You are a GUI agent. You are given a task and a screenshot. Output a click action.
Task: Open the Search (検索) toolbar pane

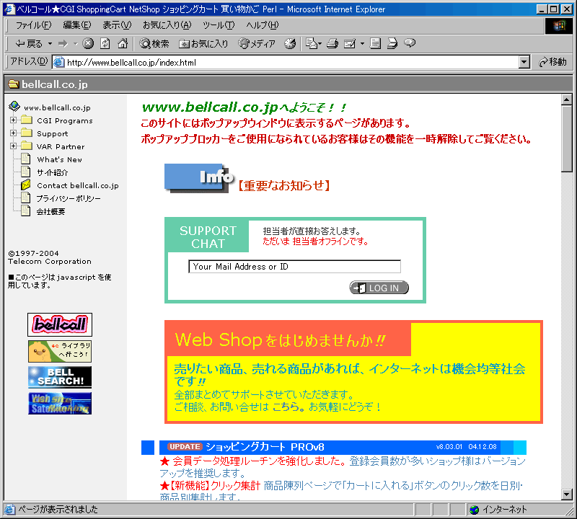click(x=154, y=44)
